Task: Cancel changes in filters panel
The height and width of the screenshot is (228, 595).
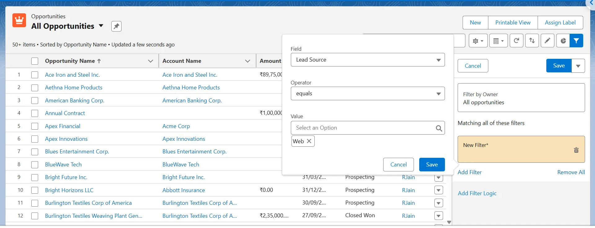Action: (473, 66)
